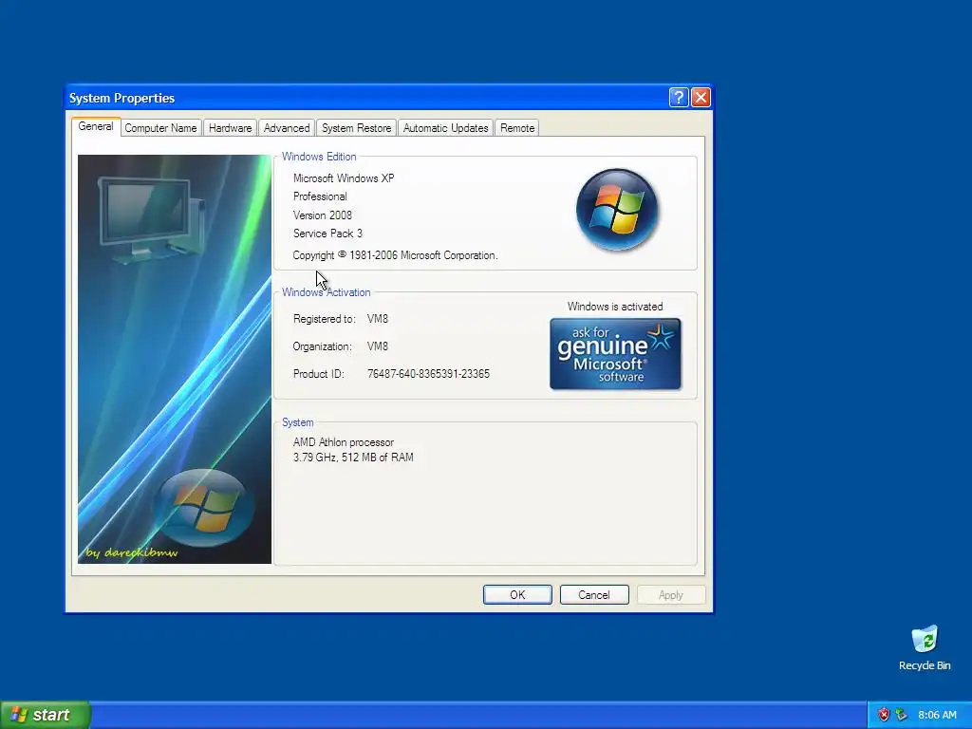Screen dimensions: 972x729
Task: Click the Windows Edition group label
Action: click(319, 157)
